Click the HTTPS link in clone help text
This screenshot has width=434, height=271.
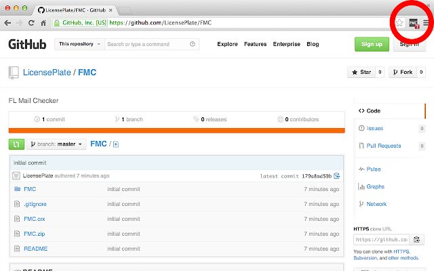pyautogui.click(x=401, y=251)
